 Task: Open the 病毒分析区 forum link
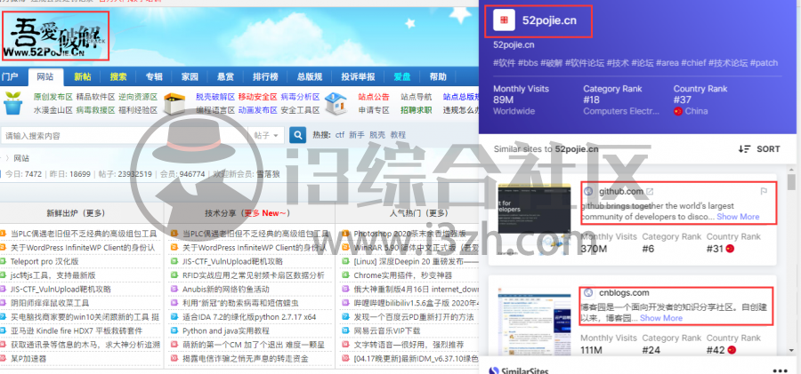300,97
